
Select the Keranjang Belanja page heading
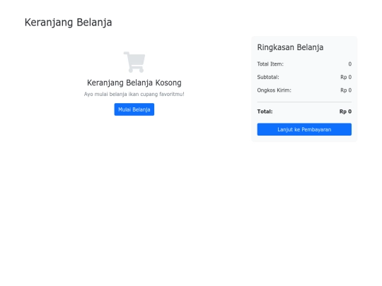(x=68, y=23)
